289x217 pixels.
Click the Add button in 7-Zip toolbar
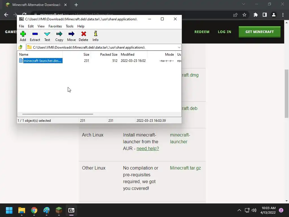(23, 36)
